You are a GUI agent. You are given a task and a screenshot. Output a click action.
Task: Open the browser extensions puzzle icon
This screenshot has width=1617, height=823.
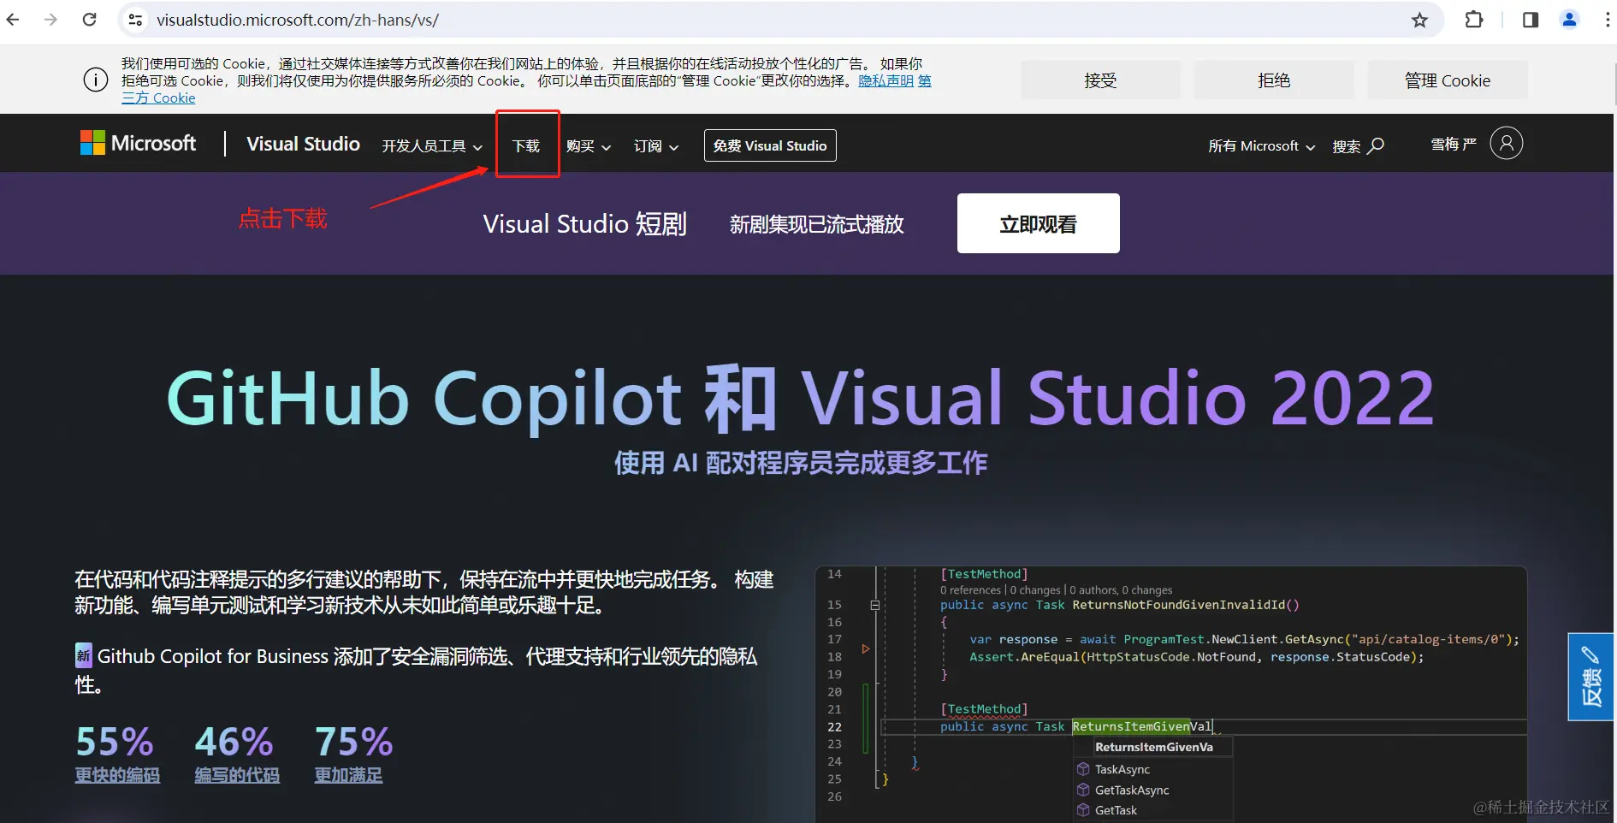pos(1475,20)
